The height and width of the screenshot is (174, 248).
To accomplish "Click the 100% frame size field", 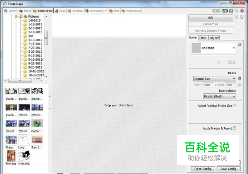I will pos(231,62).
